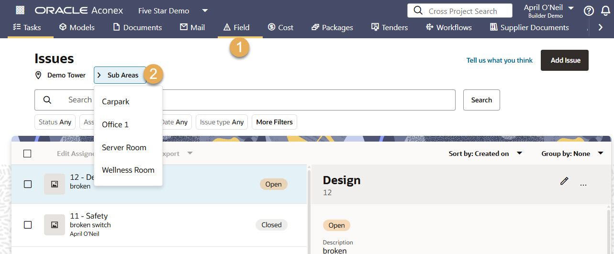Click the Oracle Aconex logo
This screenshot has height=254, width=614.
(x=79, y=11)
